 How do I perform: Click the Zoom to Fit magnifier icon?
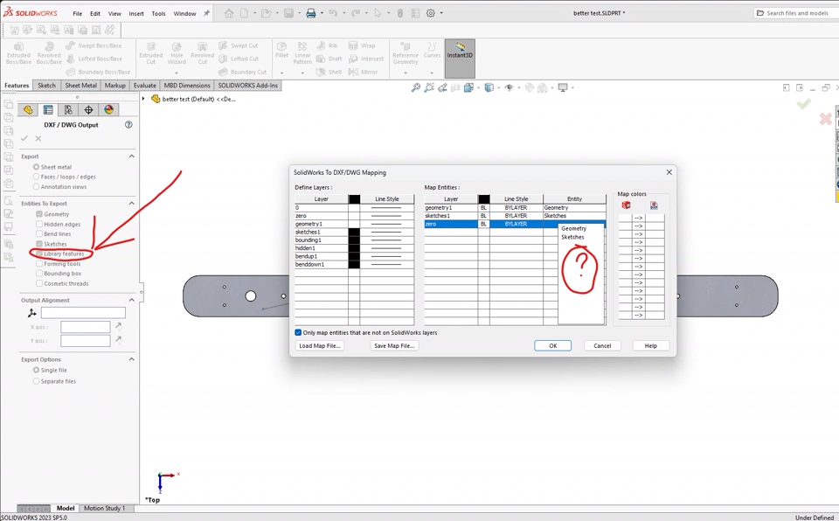click(416, 87)
